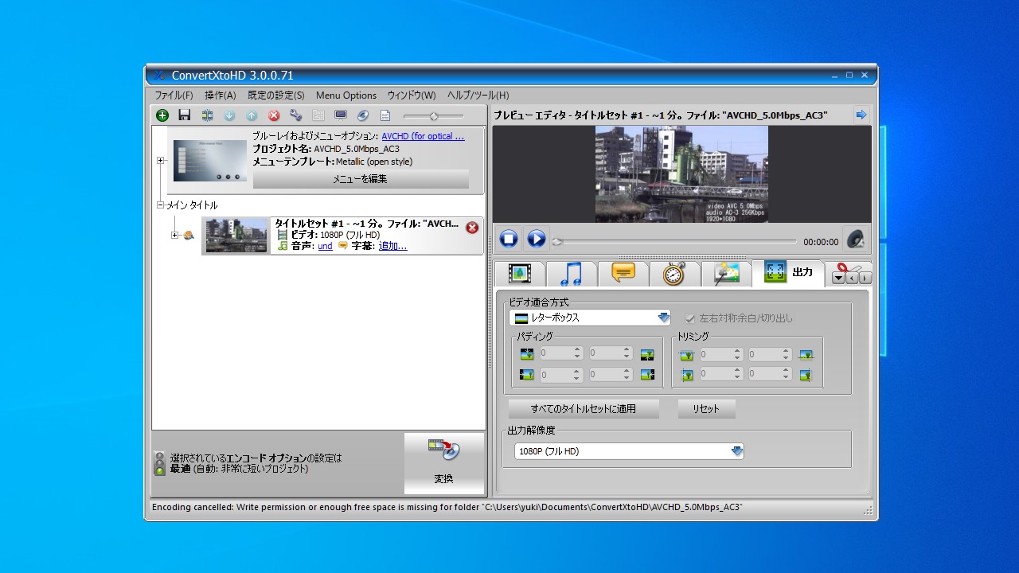Click the monitor preview toolbar icon
The width and height of the screenshot is (1019, 573).
(341, 115)
